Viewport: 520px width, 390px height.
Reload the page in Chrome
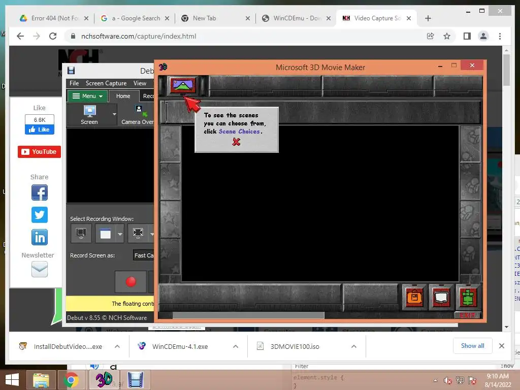tap(53, 36)
